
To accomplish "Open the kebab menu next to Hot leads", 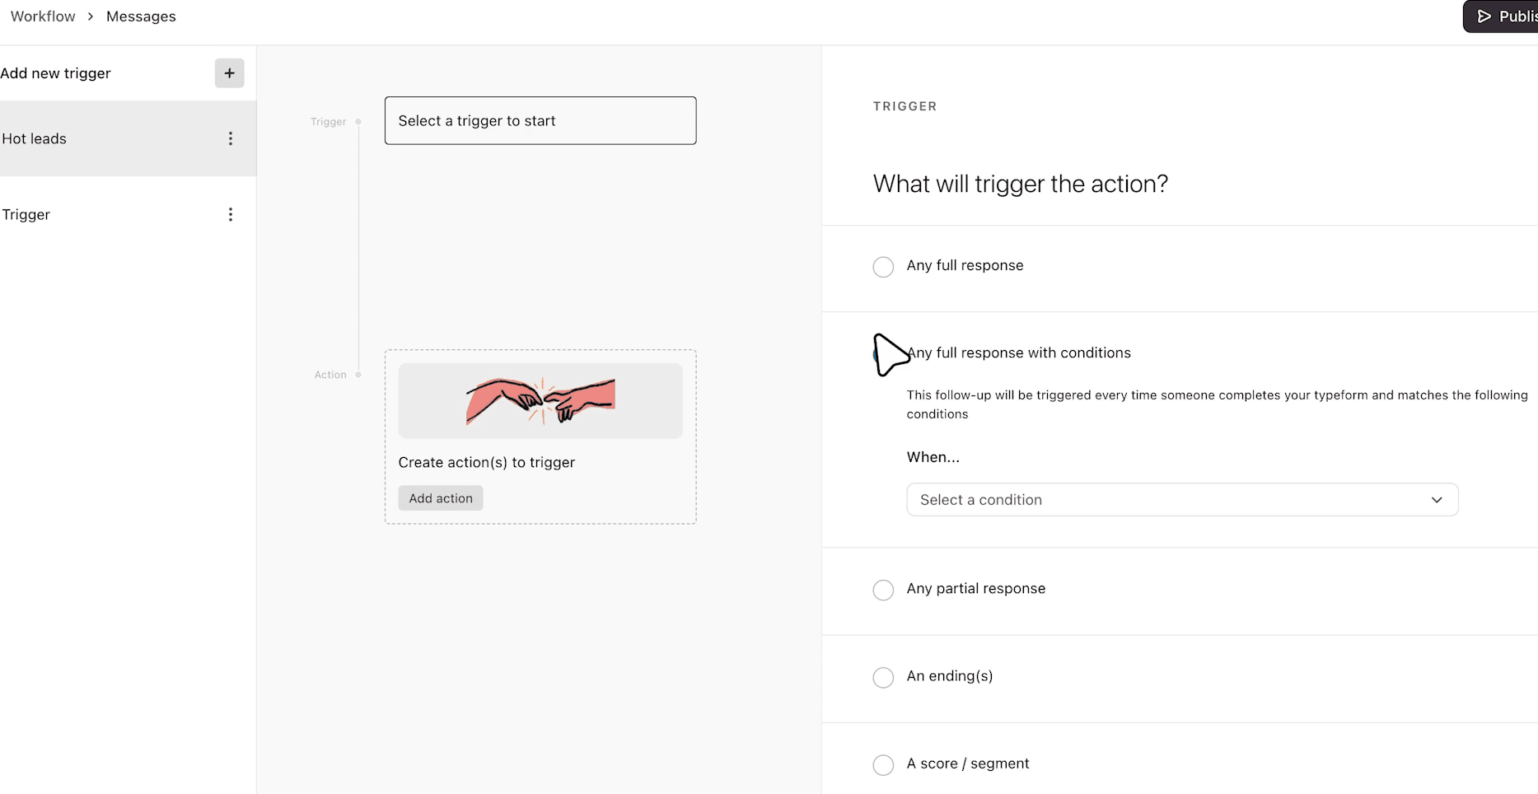I will 231,138.
